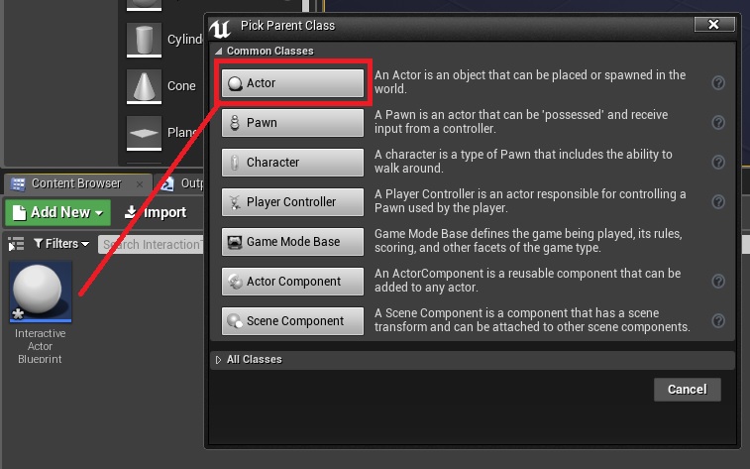Open help for Player Controller class

[718, 202]
